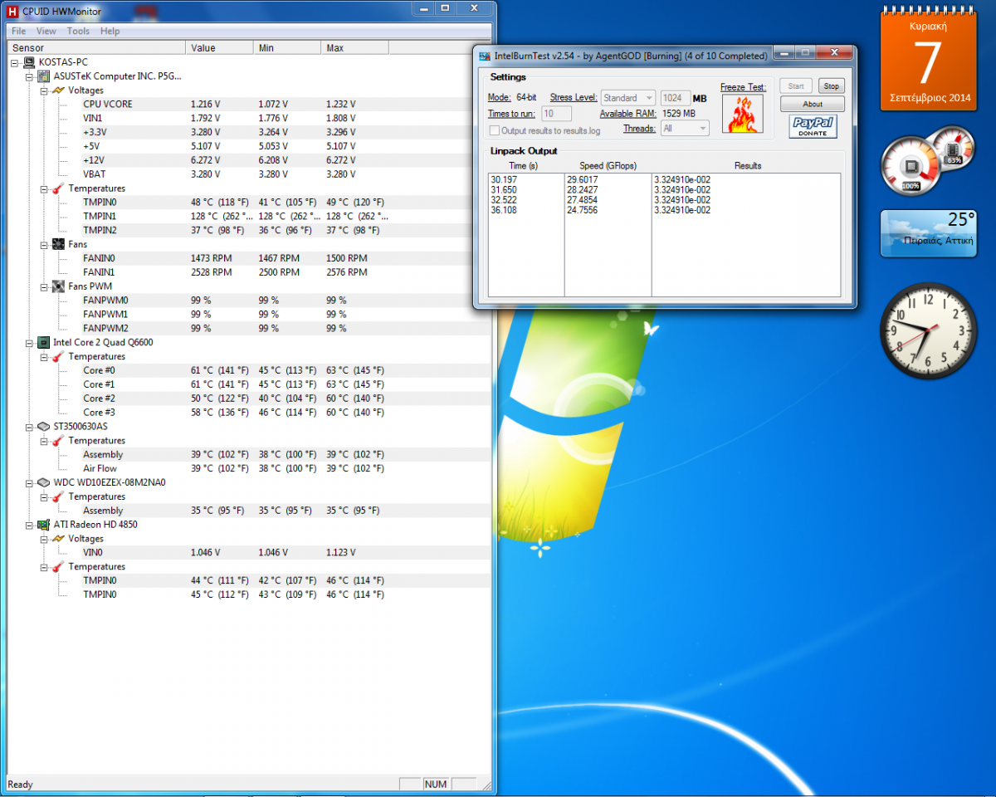Click the KOSTAS-PC computer icon in tree
The image size is (996, 797).
(x=29, y=62)
